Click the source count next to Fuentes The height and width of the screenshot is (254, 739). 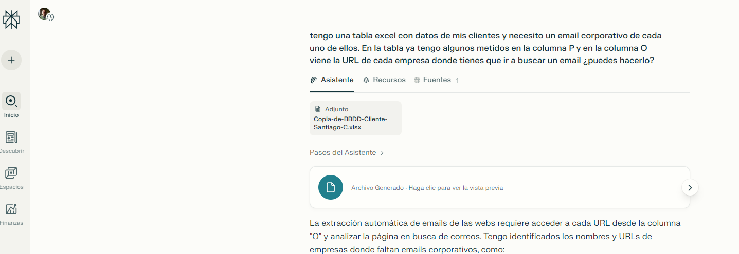[457, 81]
